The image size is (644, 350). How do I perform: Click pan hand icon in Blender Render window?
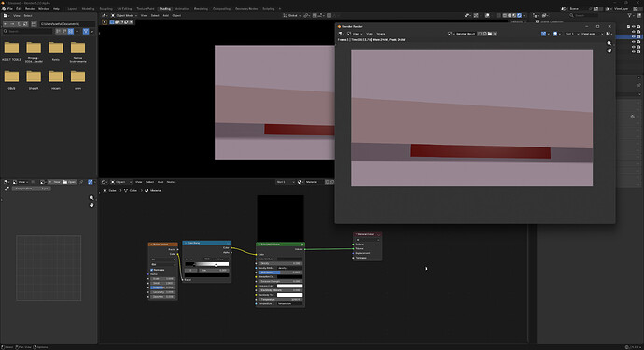(x=609, y=50)
